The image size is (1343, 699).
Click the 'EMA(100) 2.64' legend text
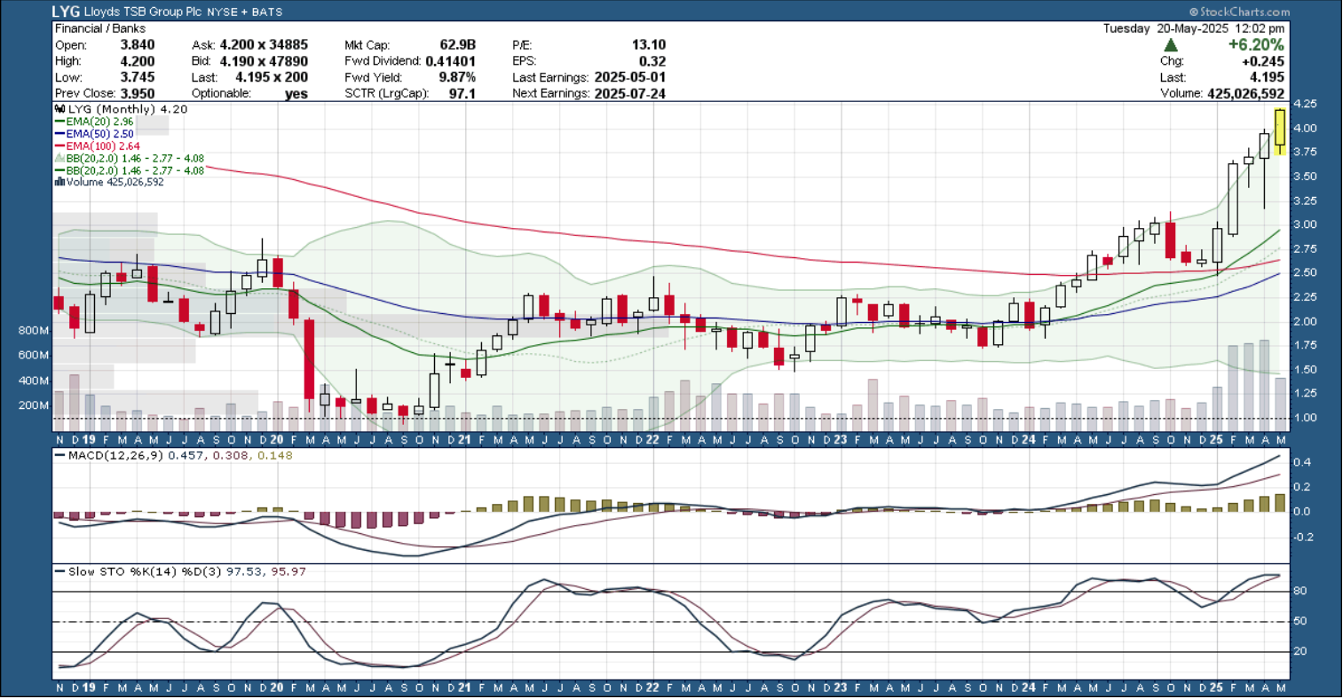coord(103,146)
